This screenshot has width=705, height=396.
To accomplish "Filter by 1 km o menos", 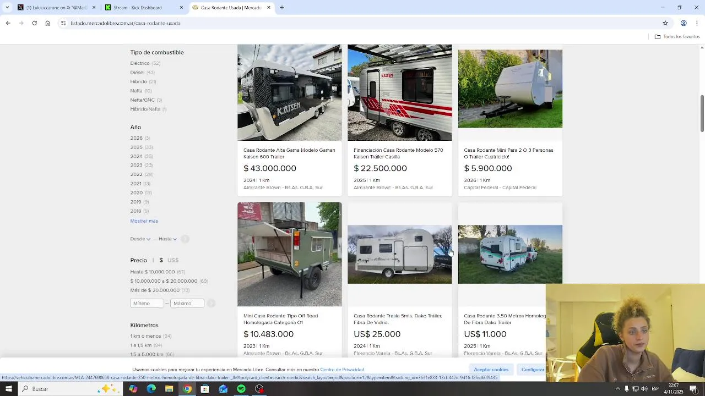I will [x=151, y=336].
